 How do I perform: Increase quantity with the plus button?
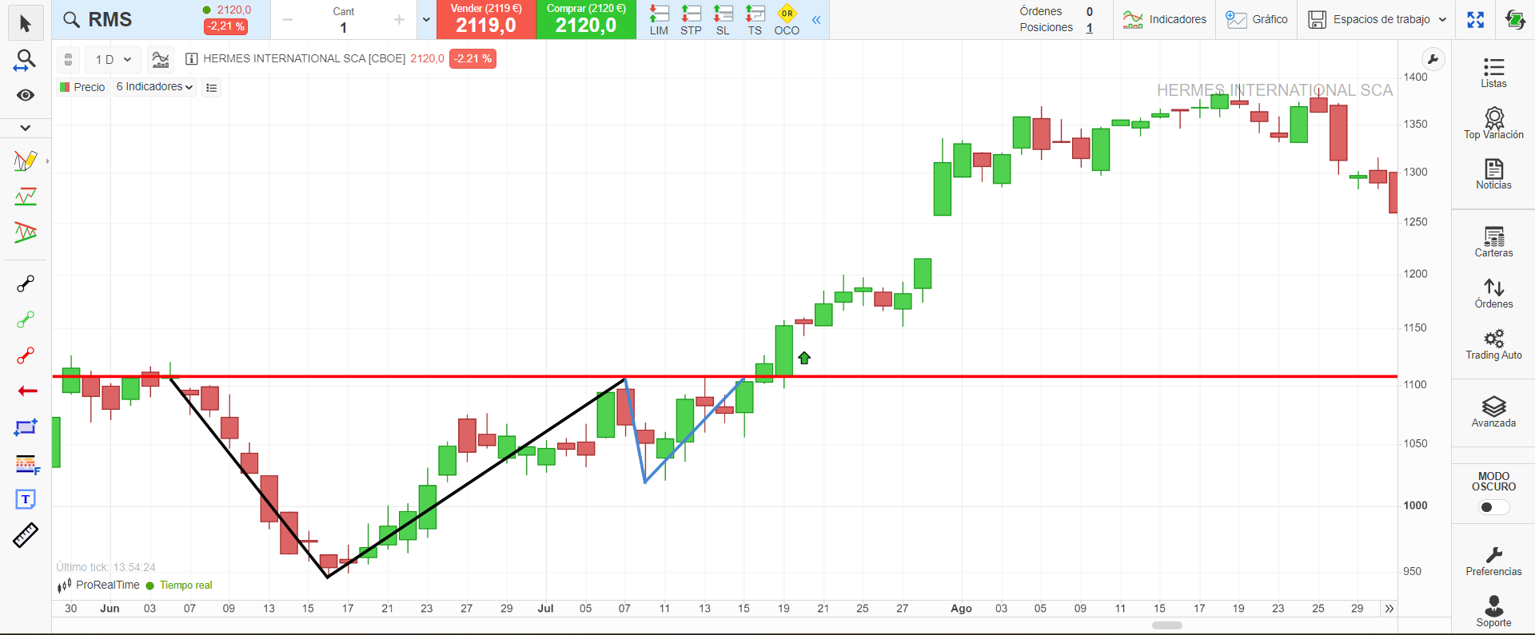click(399, 20)
